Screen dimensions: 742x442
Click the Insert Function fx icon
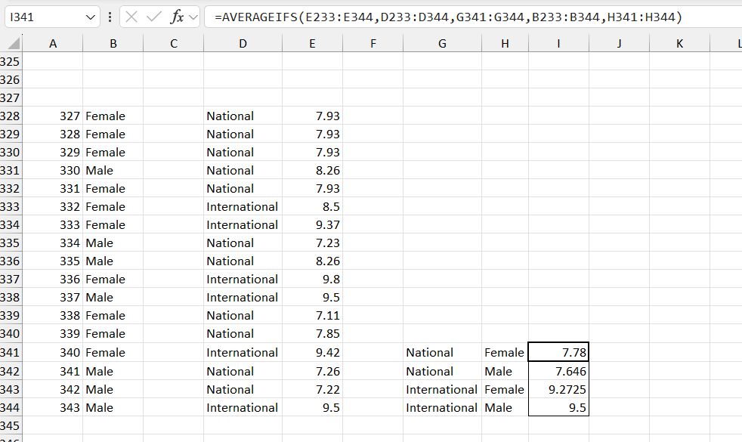177,17
